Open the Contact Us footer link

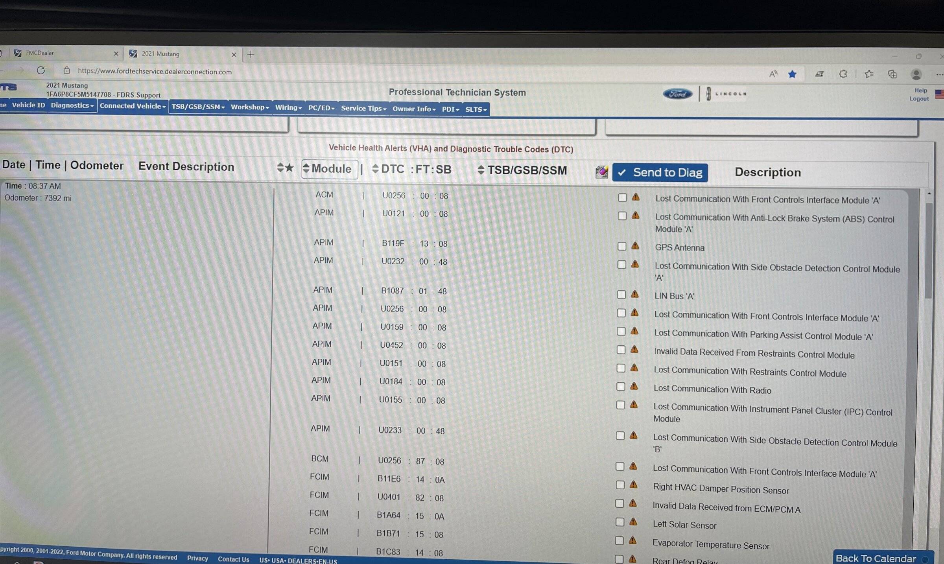click(234, 559)
